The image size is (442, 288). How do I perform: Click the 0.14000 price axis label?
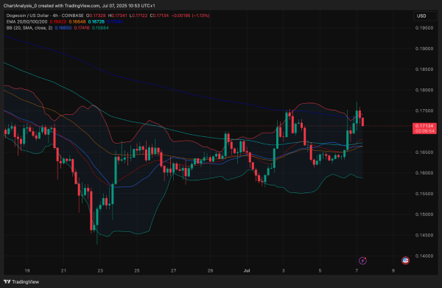[x=424, y=256]
